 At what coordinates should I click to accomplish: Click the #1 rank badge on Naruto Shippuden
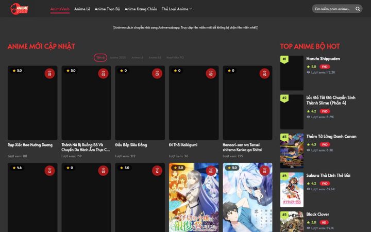(x=284, y=59)
